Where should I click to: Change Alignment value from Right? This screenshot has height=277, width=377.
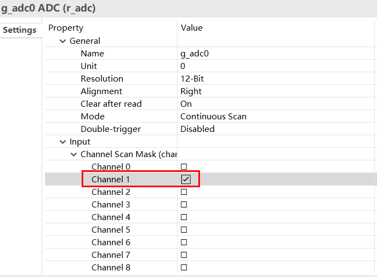pos(191,91)
